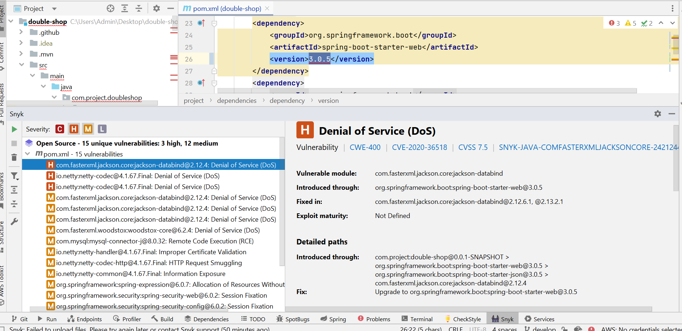Image resolution: width=682 pixels, height=331 pixels.
Task: Run a new Snyk scan with green arrow
Action: click(14, 129)
